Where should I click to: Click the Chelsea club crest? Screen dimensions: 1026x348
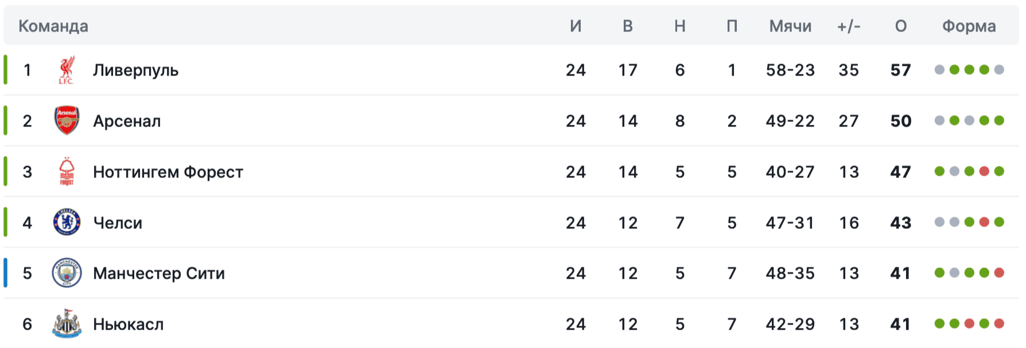[67, 223]
